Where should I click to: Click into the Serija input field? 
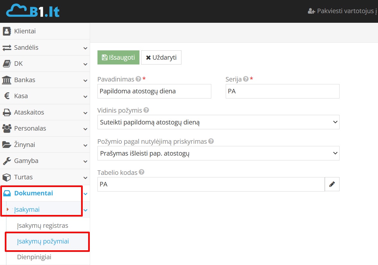pyautogui.click(x=282, y=91)
